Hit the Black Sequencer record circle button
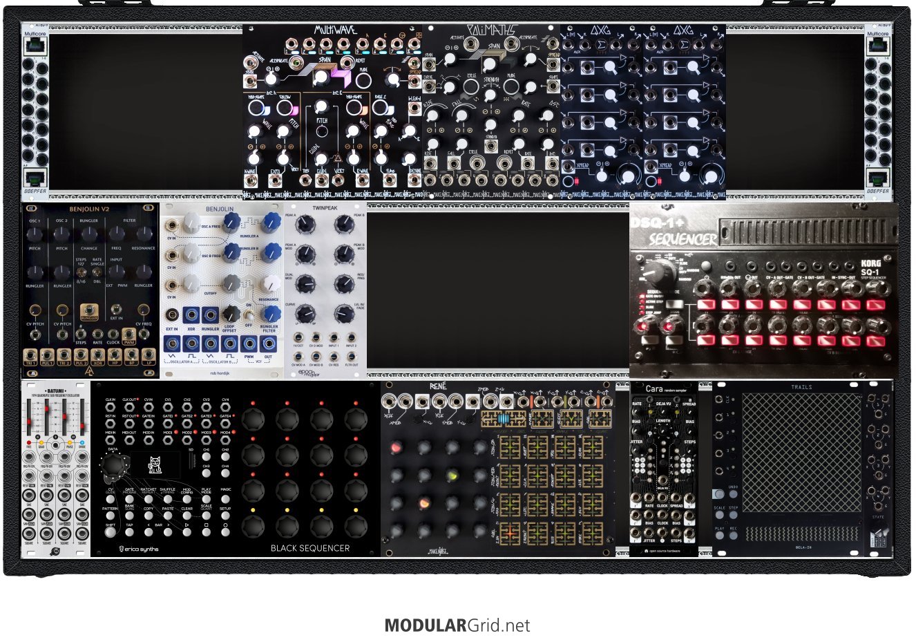916x640 pixels. (x=225, y=533)
